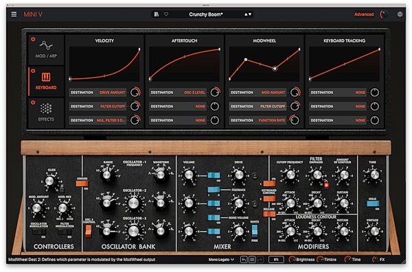
Task: Toggle the Feedback switch in Mixer
Action: pyautogui.click(x=214, y=189)
